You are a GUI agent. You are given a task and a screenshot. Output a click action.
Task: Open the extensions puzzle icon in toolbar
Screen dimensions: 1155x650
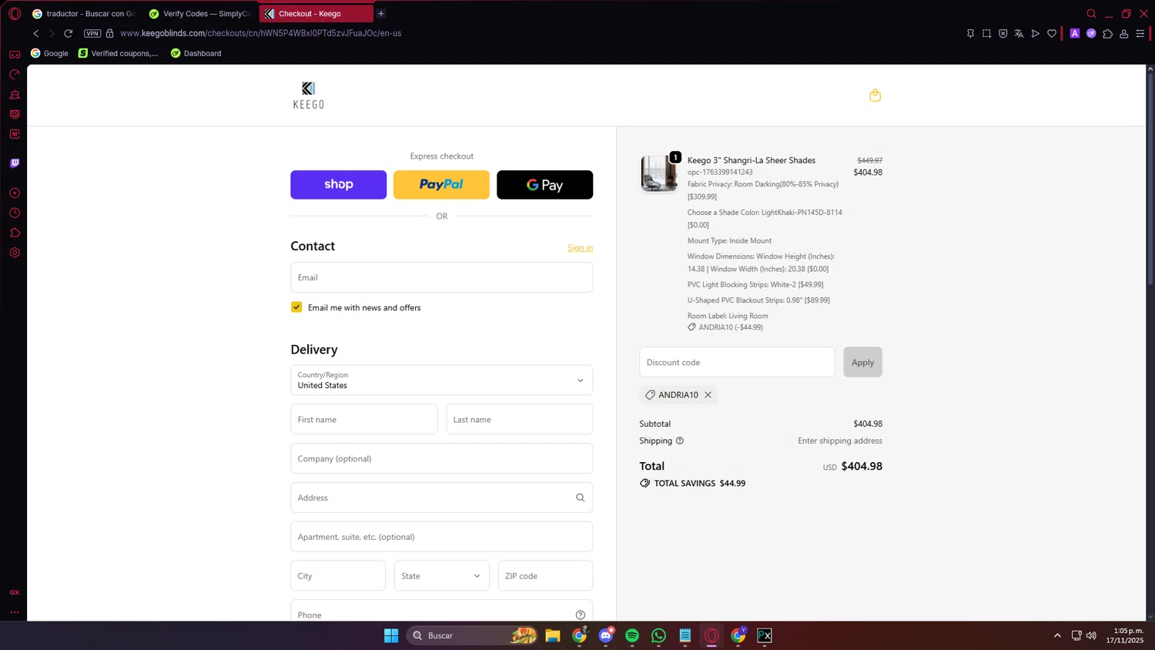tap(1107, 33)
